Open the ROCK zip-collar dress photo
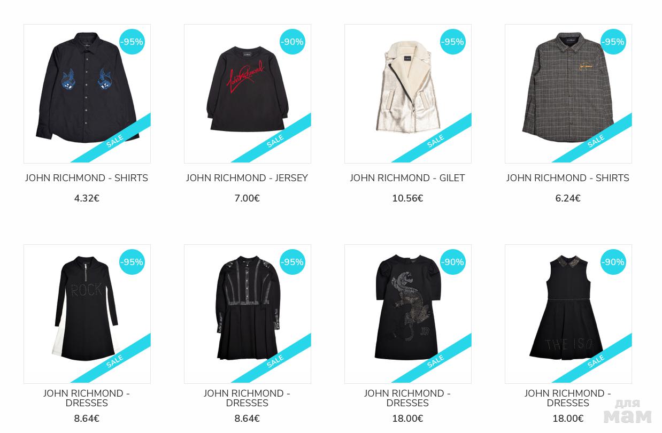662x433 pixels. [87, 314]
